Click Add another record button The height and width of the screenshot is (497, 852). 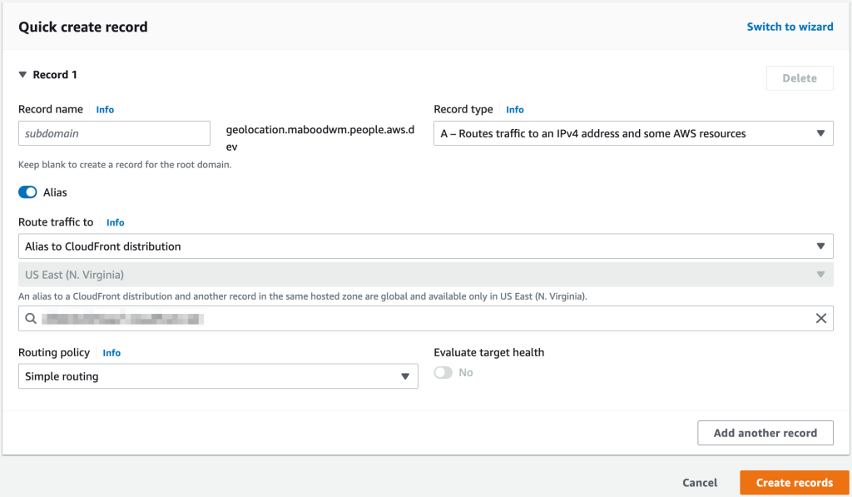pos(765,433)
